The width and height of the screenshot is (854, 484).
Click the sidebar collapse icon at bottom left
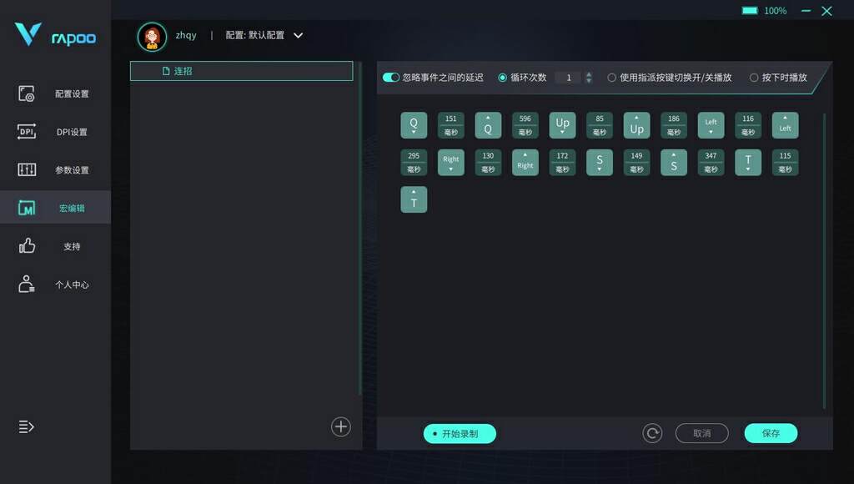click(25, 426)
